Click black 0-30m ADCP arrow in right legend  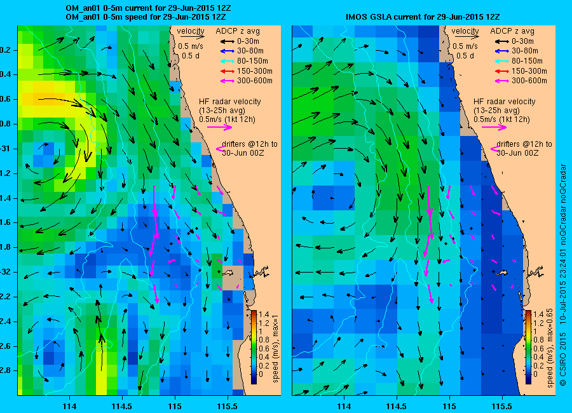tap(502, 41)
